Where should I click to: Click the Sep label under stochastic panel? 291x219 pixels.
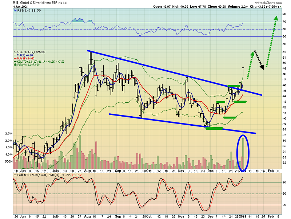[x=118, y=216]
